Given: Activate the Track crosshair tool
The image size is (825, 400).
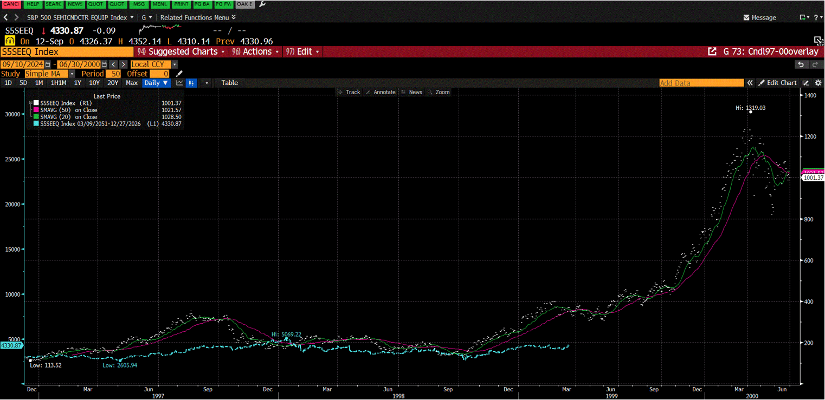Looking at the screenshot, I should click(x=349, y=92).
